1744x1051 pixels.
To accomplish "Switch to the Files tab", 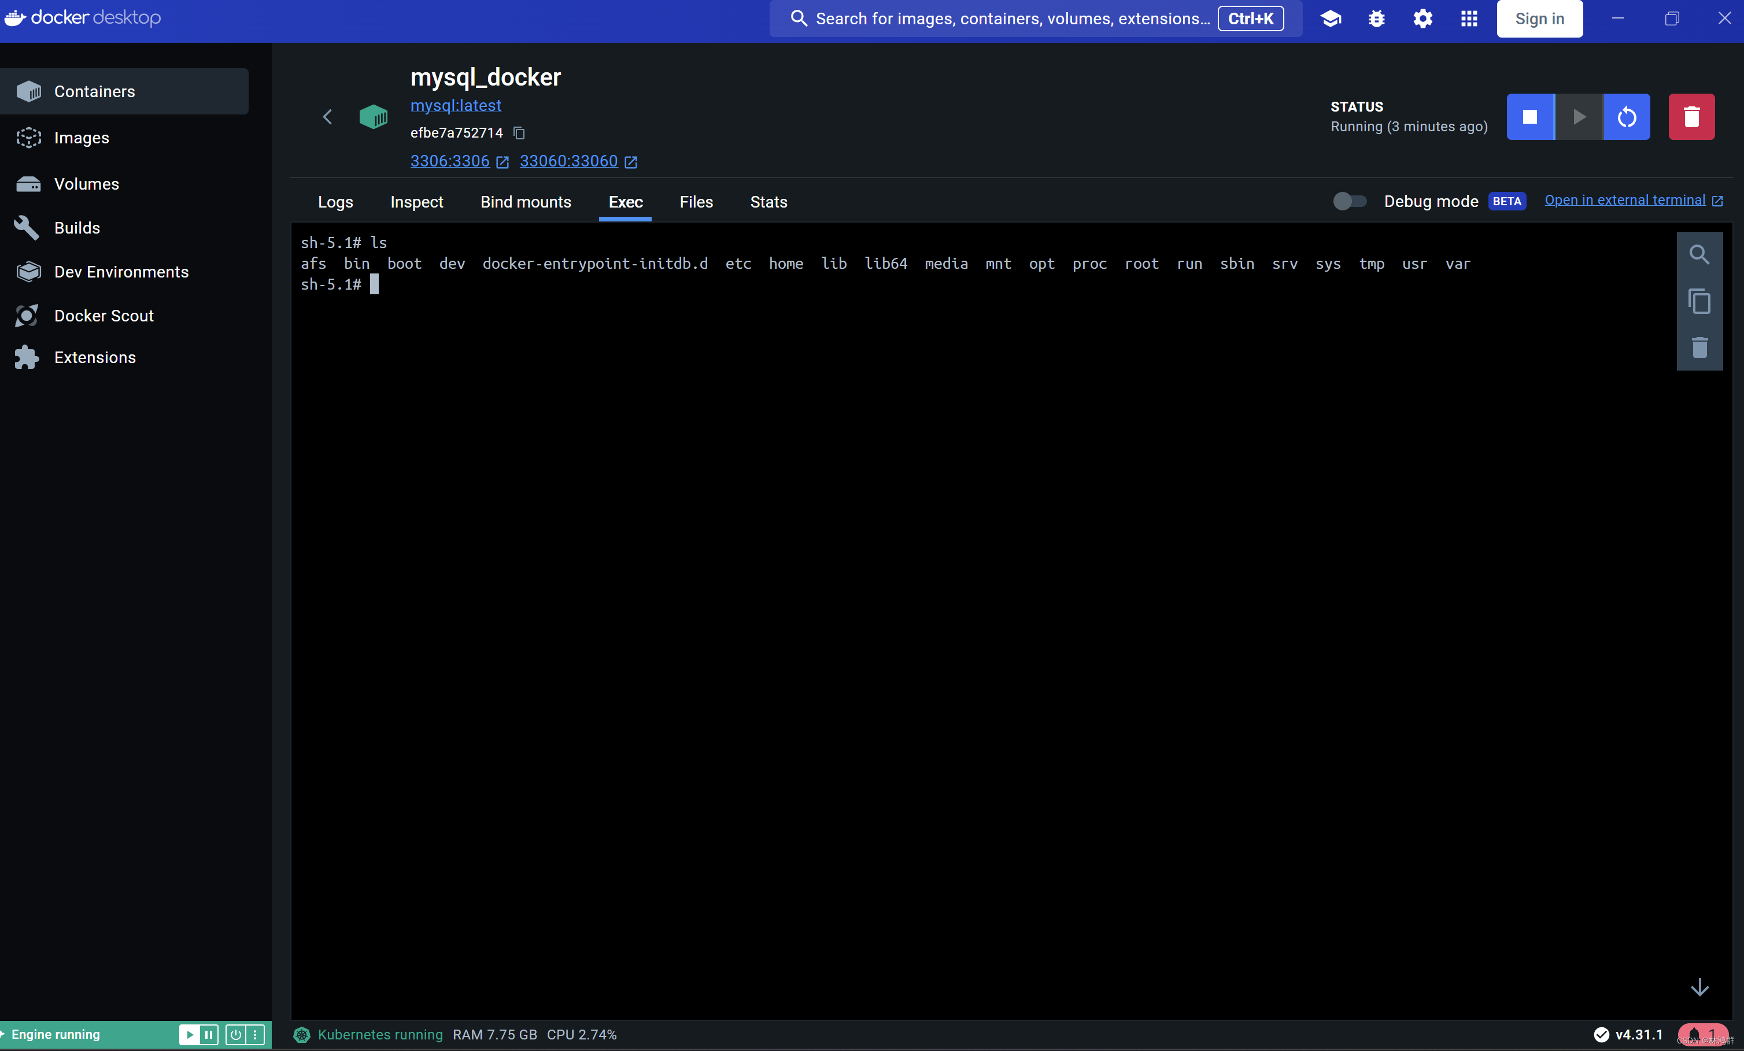I will click(696, 202).
